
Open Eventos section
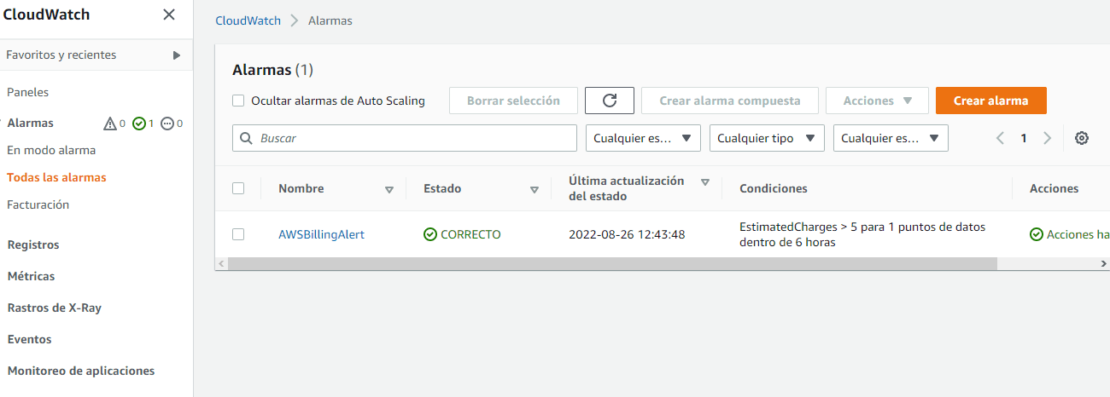pos(30,339)
